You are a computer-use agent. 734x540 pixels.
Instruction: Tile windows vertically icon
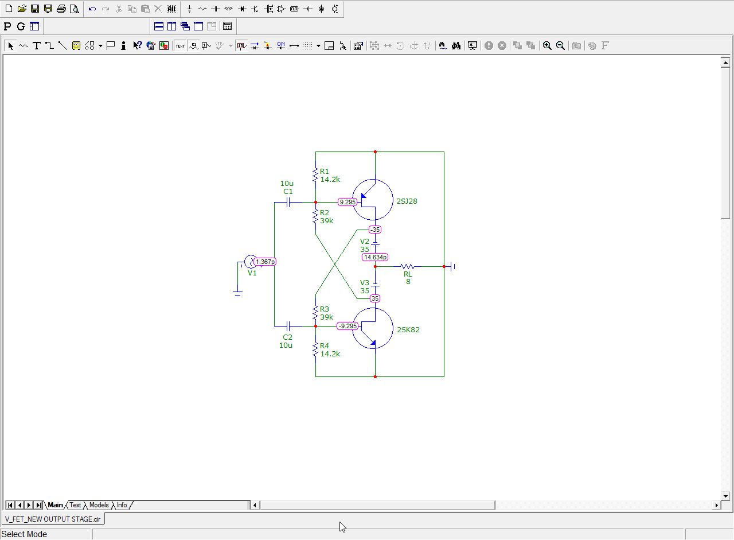click(171, 26)
